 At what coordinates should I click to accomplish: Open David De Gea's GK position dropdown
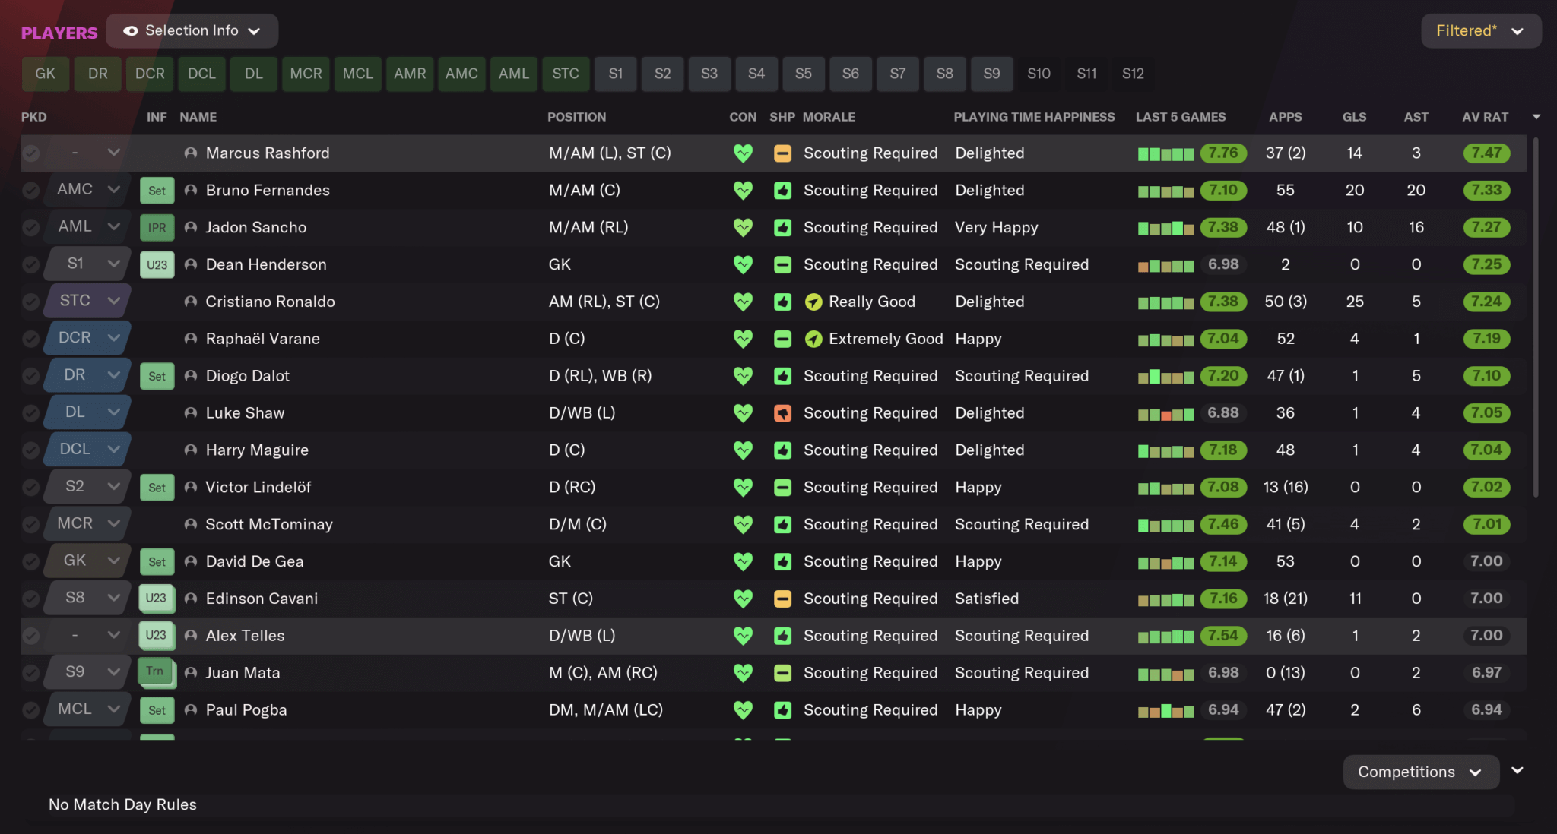click(x=88, y=561)
